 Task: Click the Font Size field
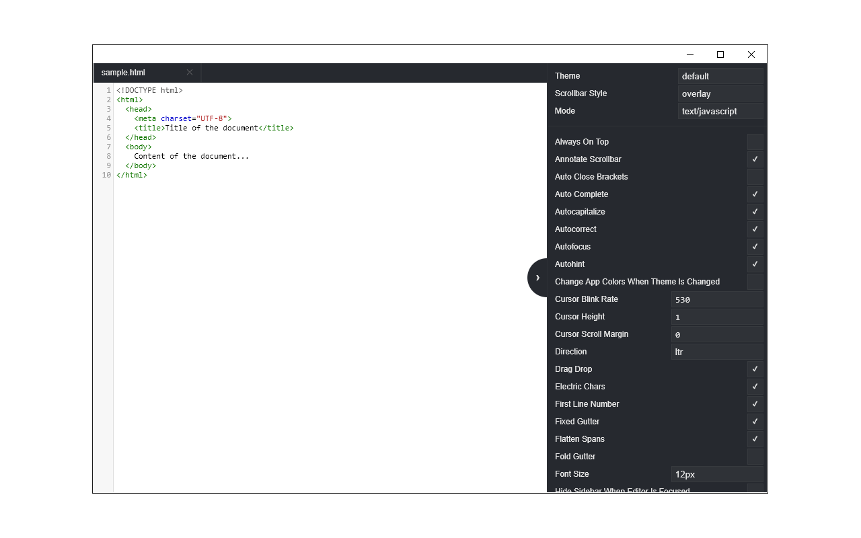(717, 474)
